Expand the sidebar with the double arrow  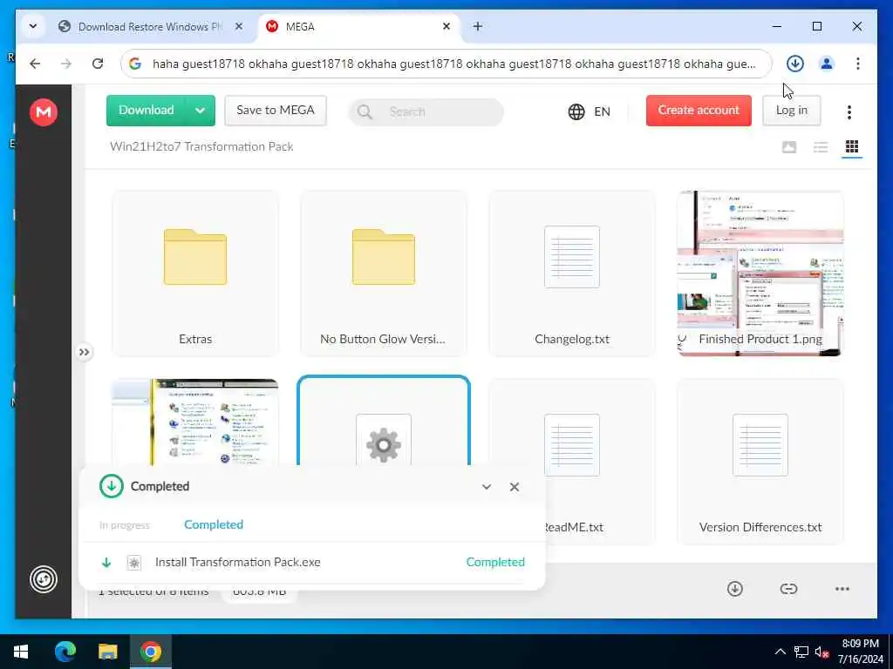click(x=84, y=352)
